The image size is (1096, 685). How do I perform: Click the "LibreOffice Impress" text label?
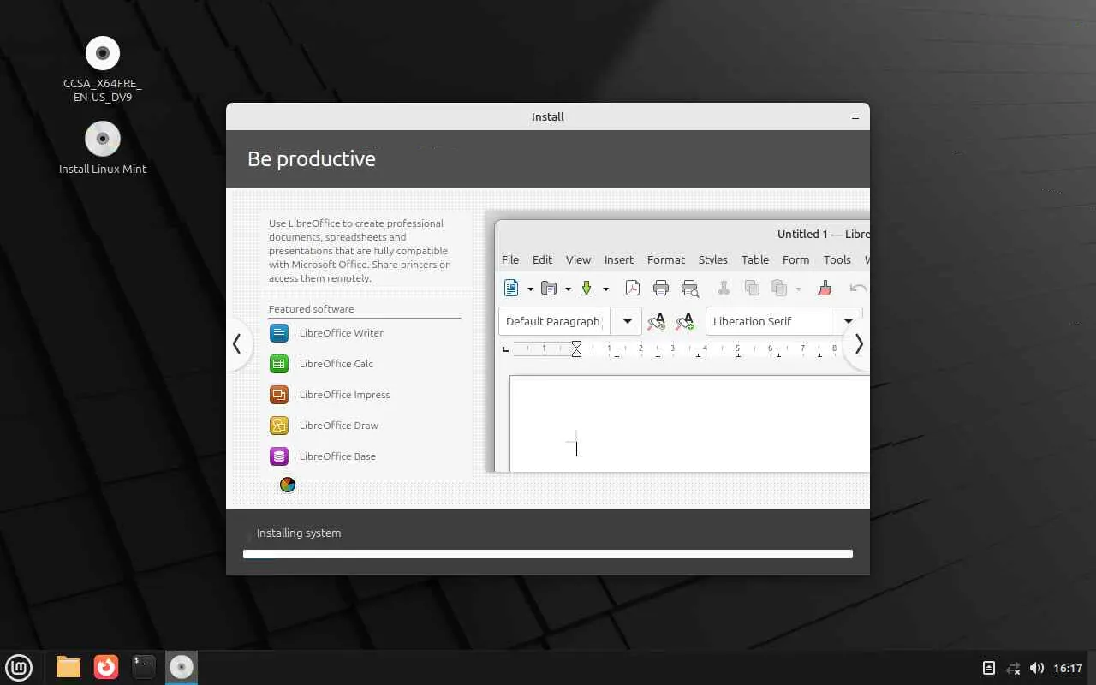(345, 395)
